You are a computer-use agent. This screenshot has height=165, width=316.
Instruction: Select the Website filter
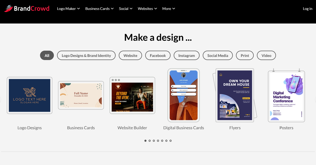click(x=130, y=55)
